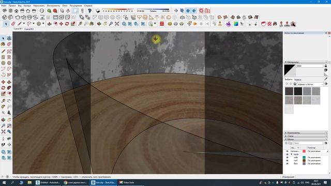The width and height of the screenshot is (331, 186).
Task: Activate the Orbit tool in left toolbar
Action: click(3, 120)
